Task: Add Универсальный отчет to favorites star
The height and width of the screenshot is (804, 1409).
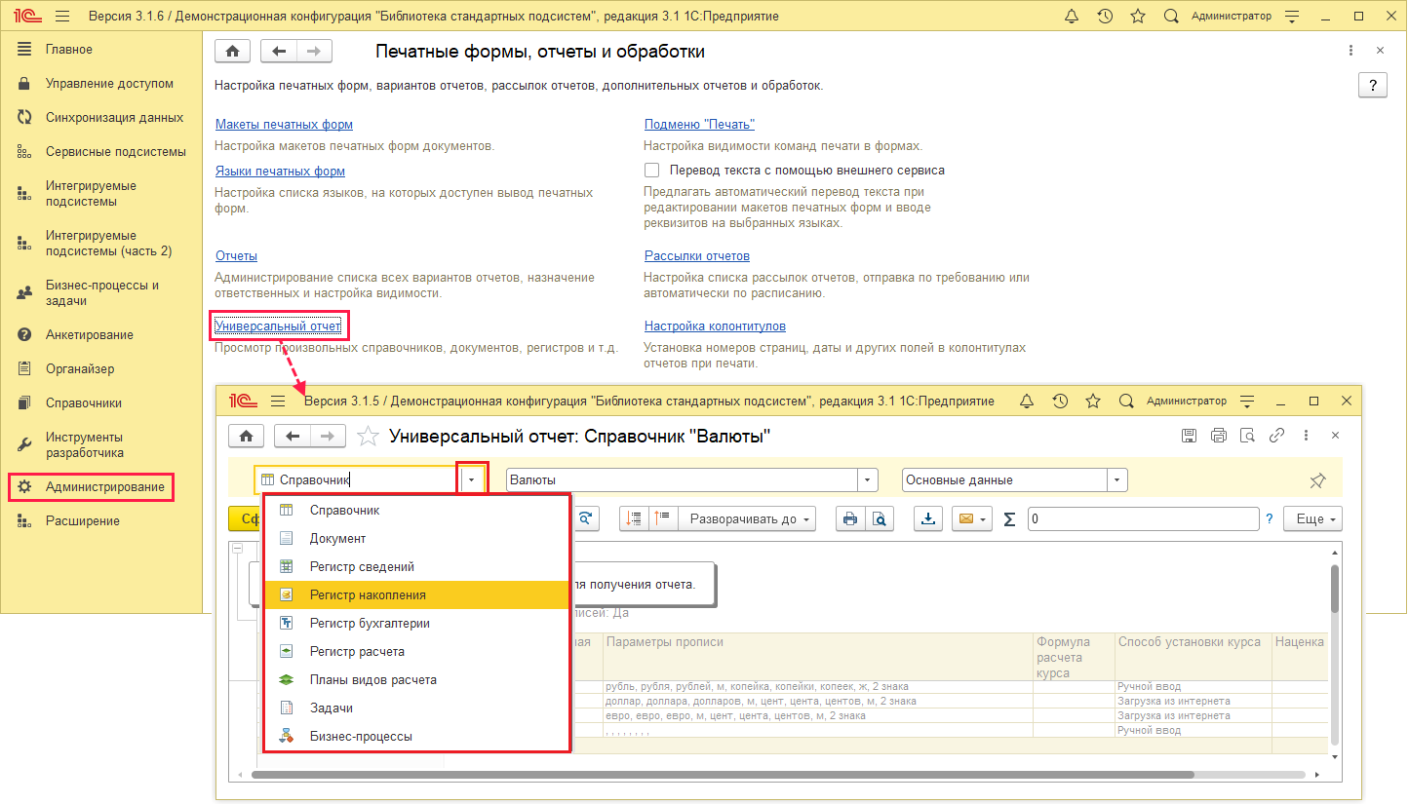Action: click(368, 437)
